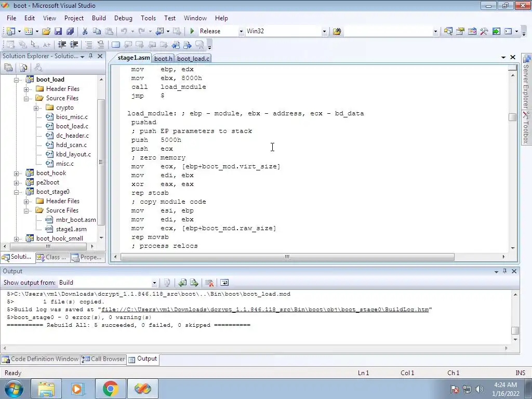Open the Find combo box dropdown arrow
The image size is (532, 399).
pos(436,31)
